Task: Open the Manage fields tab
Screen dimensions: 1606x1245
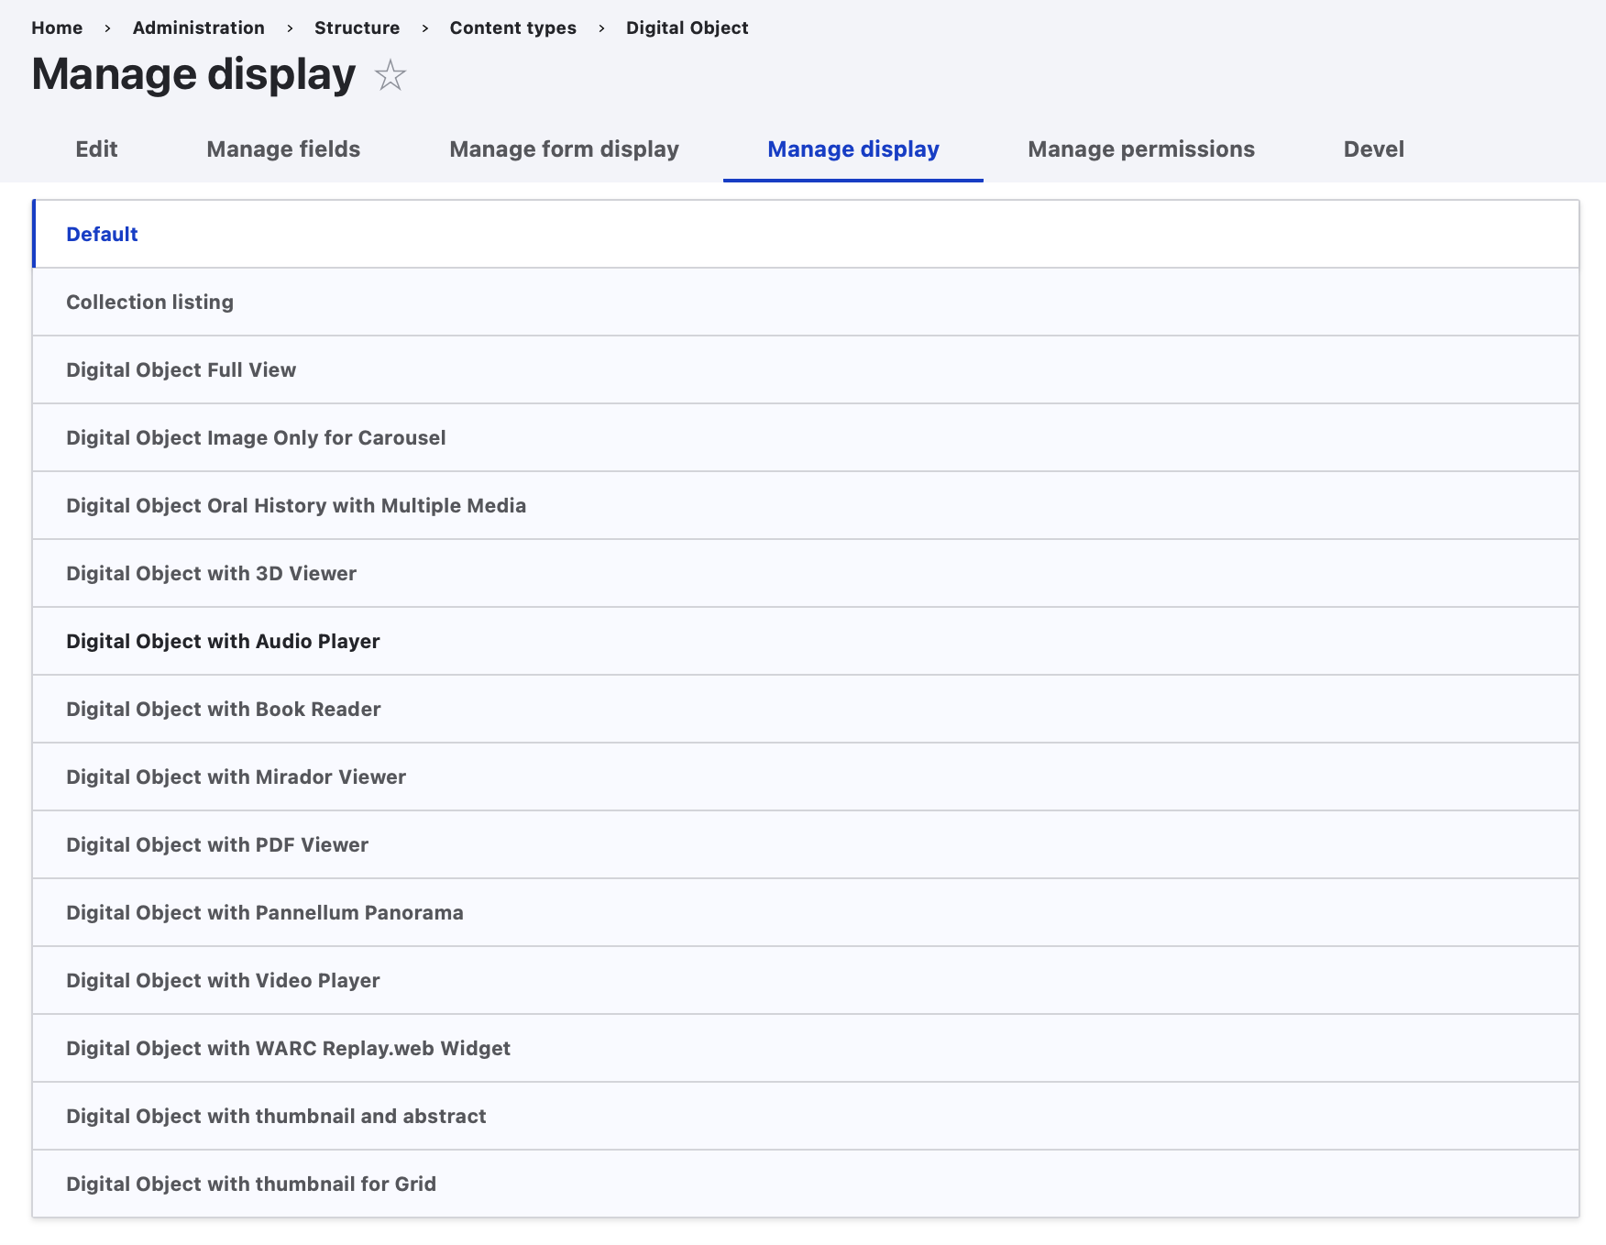Action: [x=283, y=149]
